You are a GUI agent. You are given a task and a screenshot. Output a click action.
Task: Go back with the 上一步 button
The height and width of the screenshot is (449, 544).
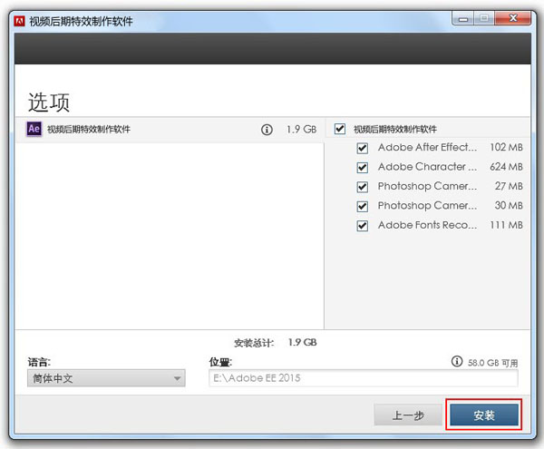click(408, 415)
